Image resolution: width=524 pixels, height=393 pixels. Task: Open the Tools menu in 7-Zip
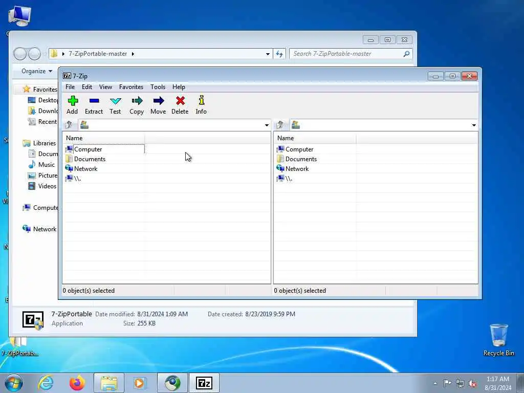click(x=158, y=87)
